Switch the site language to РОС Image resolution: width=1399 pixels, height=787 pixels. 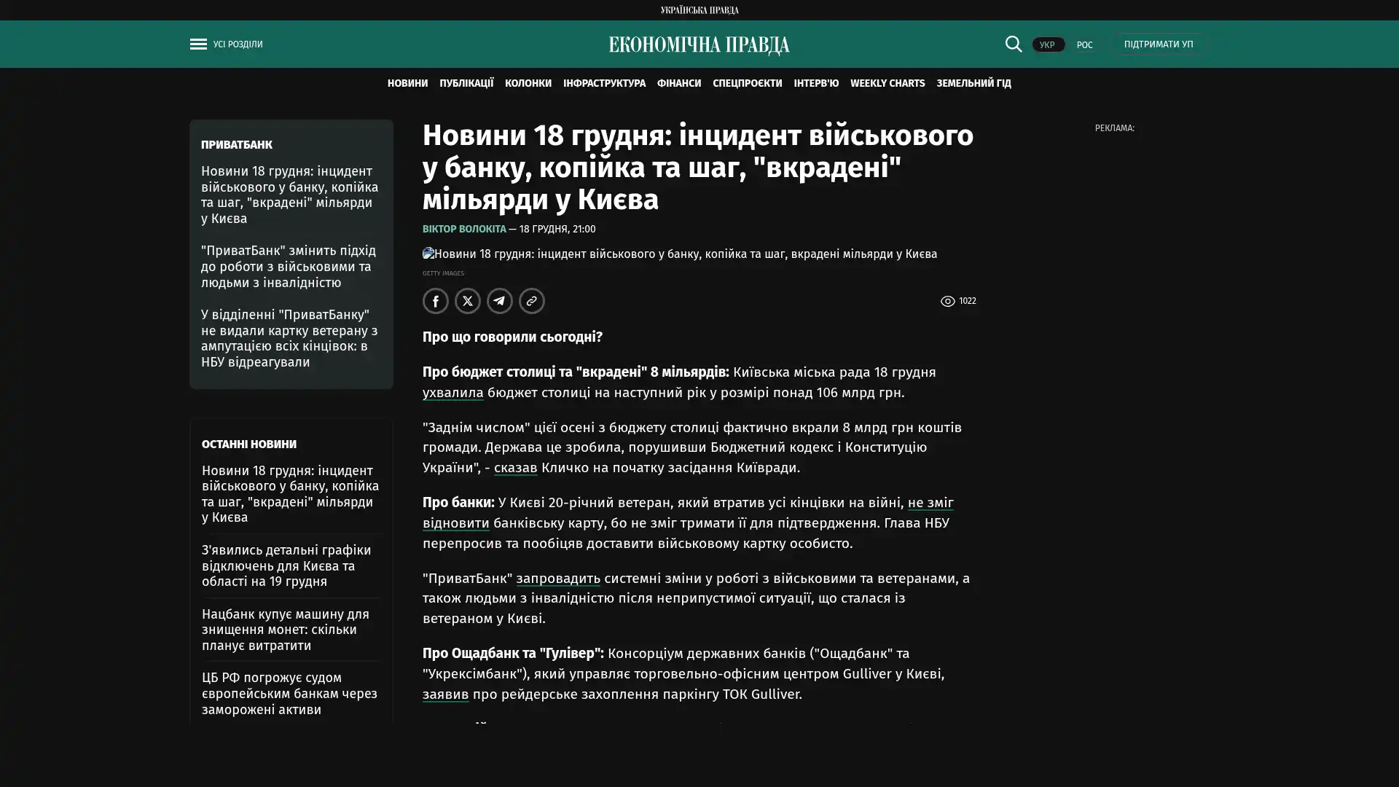[x=1084, y=45]
